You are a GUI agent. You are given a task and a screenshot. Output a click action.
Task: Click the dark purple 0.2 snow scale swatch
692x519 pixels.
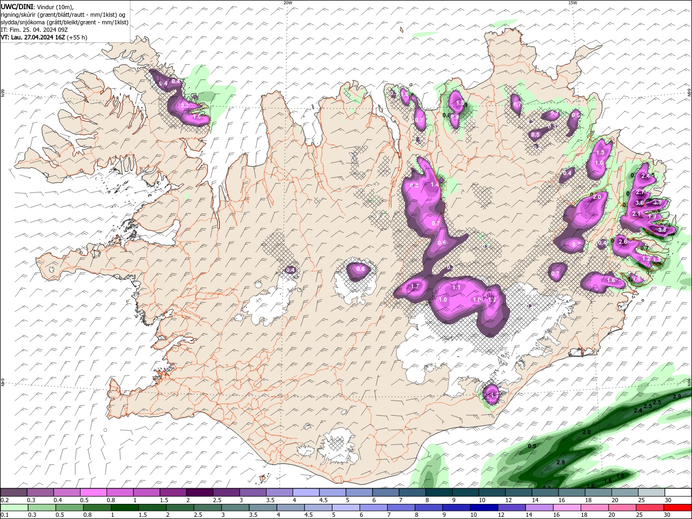(14, 493)
